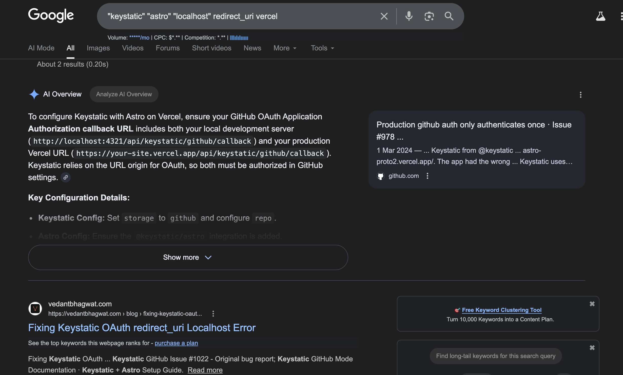The height and width of the screenshot is (375, 623).
Task: Select the All results tab
Action: click(70, 48)
